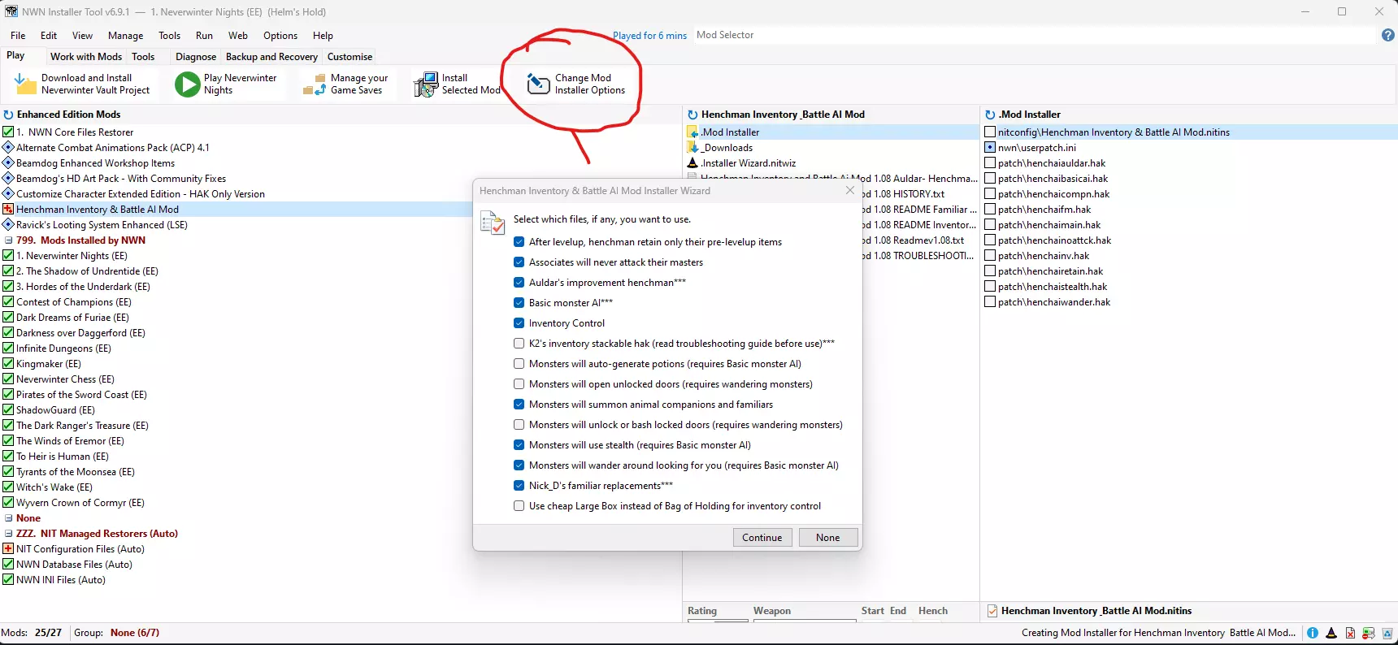
Task: Click the Installer Wizard.nitwiz hat icon
Action: pyautogui.click(x=692, y=162)
